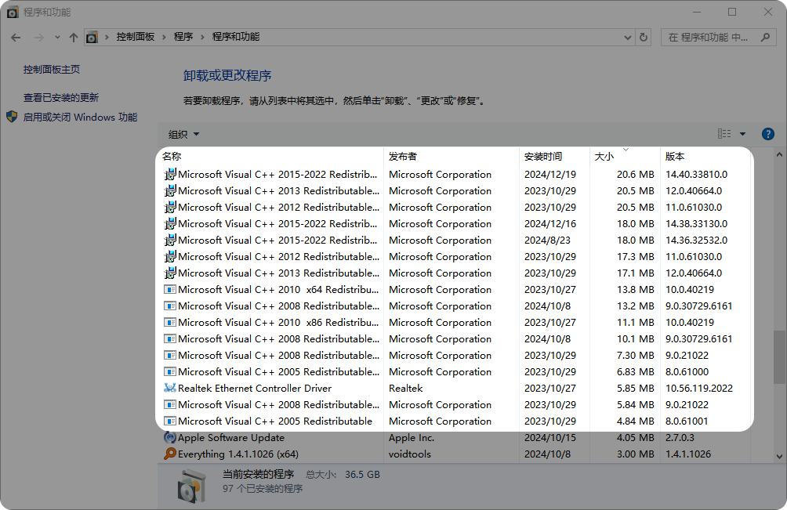
Task: Click the shield icon beside Windows features
Action: coord(12,117)
